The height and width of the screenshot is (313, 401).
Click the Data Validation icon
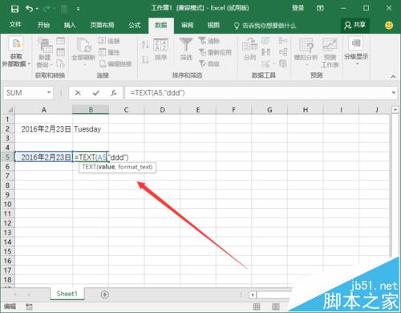point(265,63)
